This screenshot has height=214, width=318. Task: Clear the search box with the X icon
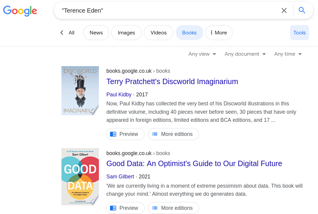(284, 10)
